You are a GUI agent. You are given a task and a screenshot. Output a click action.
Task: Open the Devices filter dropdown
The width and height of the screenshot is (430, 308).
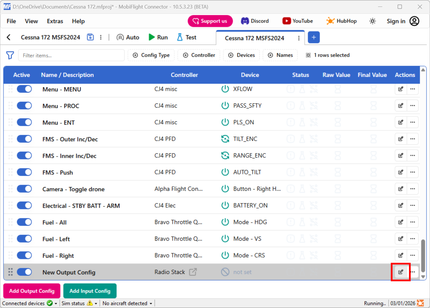tap(241, 55)
